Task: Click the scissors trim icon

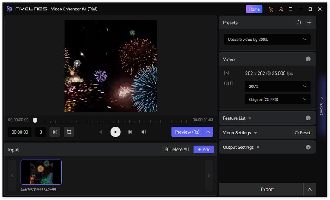Action: [x=55, y=132]
